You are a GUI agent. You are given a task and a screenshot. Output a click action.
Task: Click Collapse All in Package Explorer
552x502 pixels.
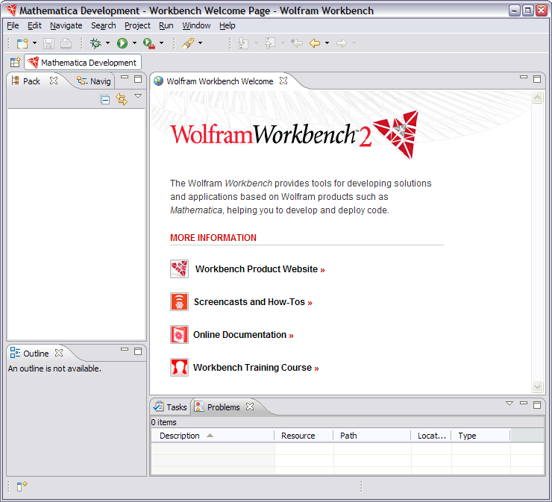(105, 99)
